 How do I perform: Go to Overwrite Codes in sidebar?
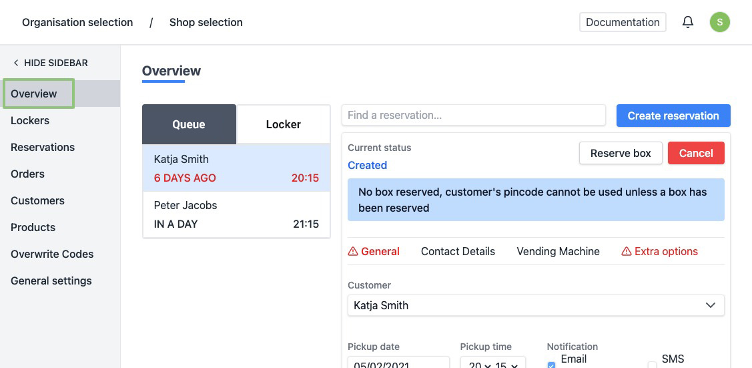tap(52, 254)
